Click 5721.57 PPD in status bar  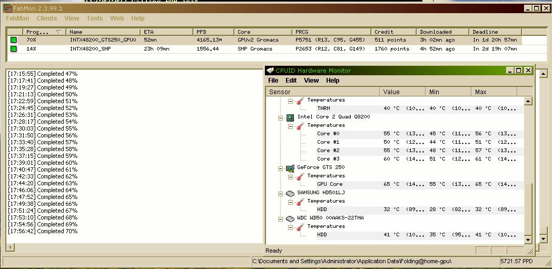click(x=516, y=261)
